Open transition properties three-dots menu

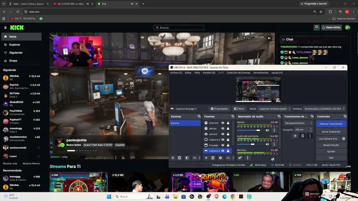(310, 136)
